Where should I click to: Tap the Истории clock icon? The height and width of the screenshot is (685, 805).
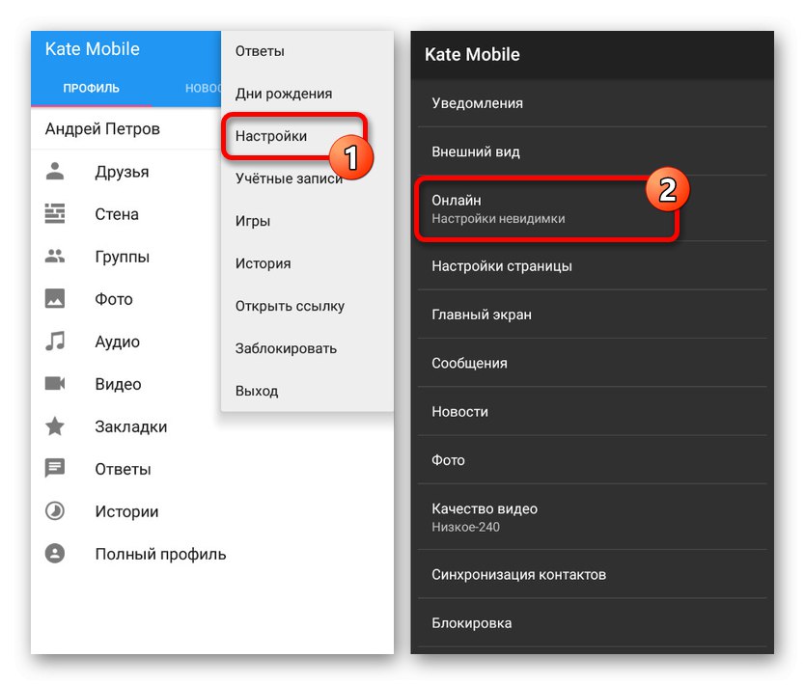[55, 511]
